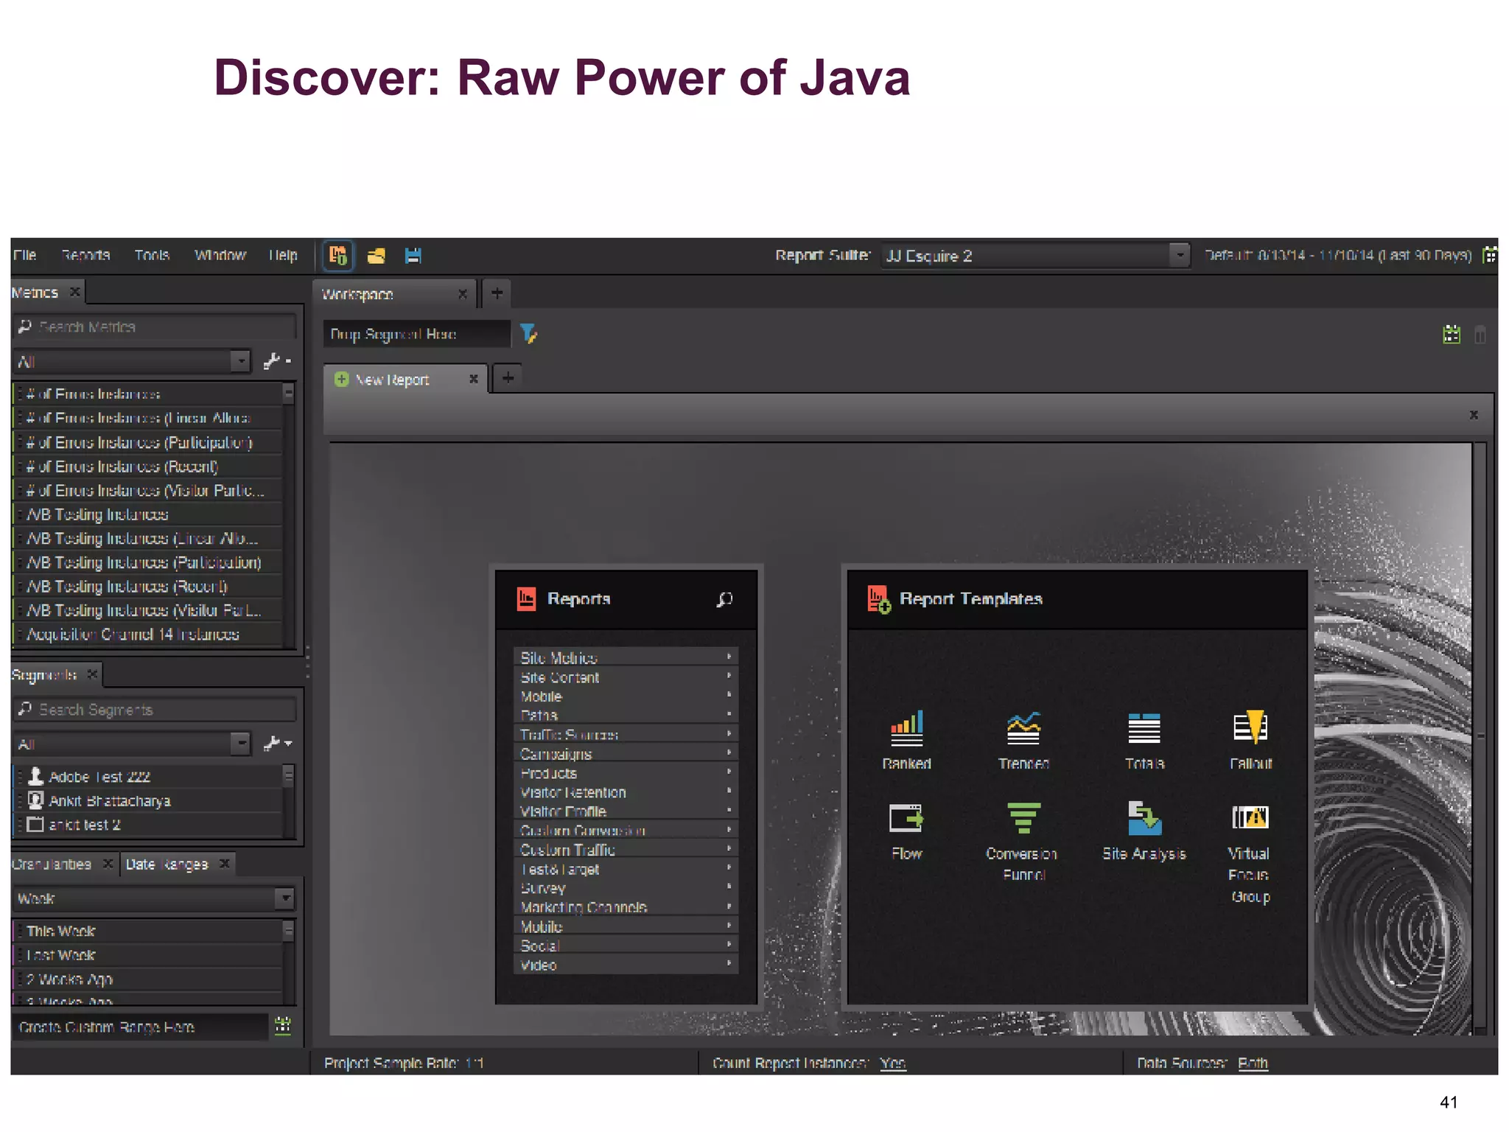Expand the Social reports submenu
1509x1132 pixels.
[626, 945]
